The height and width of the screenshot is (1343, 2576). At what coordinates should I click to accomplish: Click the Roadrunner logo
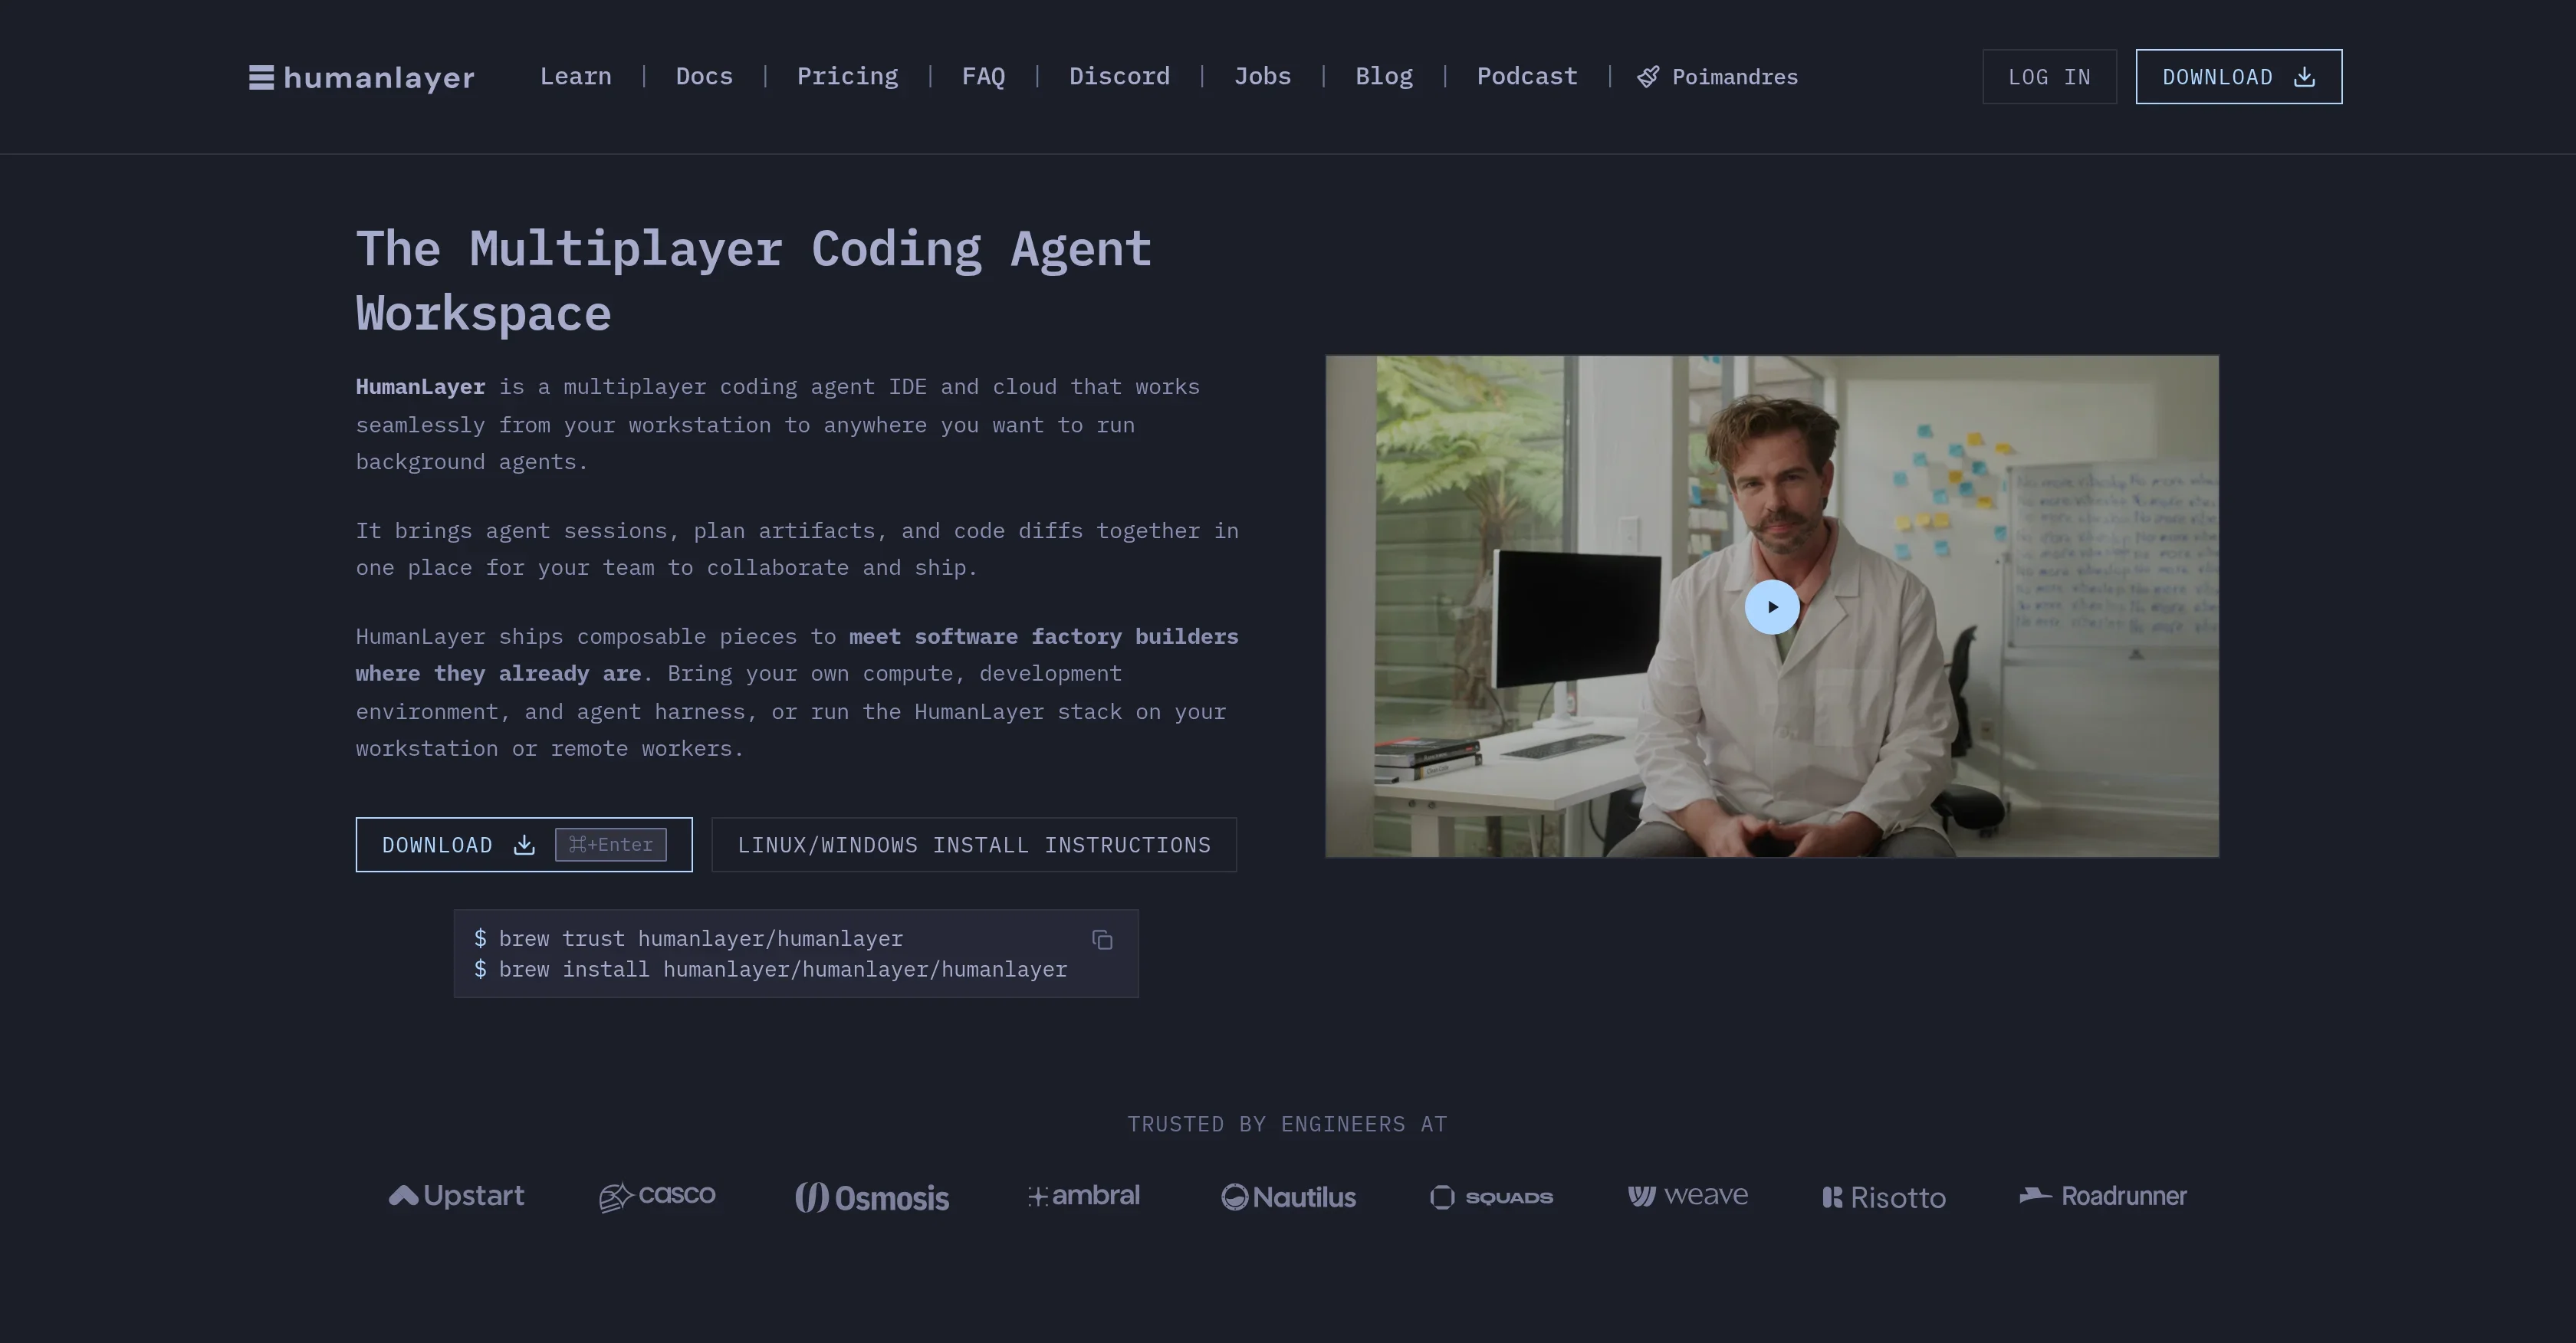coord(2103,1196)
